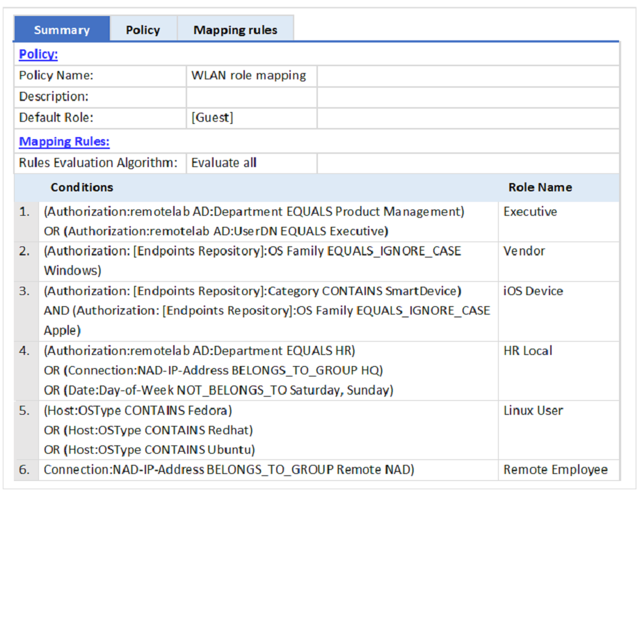Select the Day-of-Week condition line in rule 4

218,390
